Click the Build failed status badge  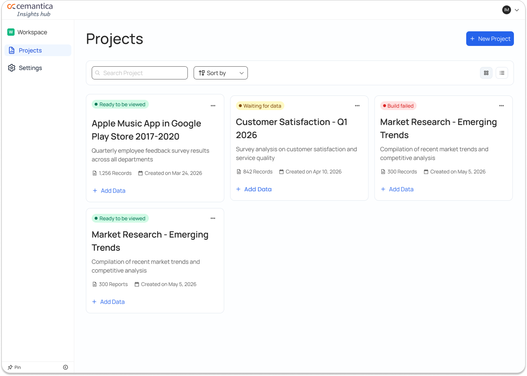tap(398, 106)
